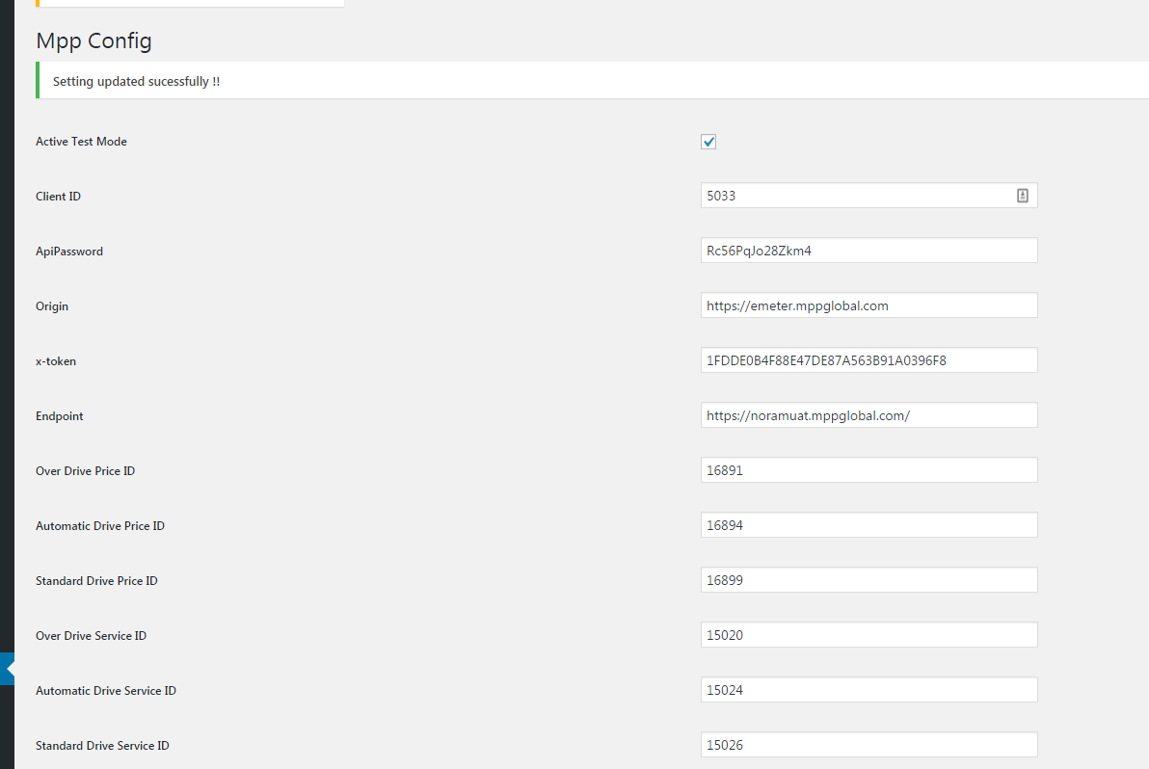
Task: Focus the Standard Drive Service ID field
Action: pyautogui.click(x=869, y=745)
